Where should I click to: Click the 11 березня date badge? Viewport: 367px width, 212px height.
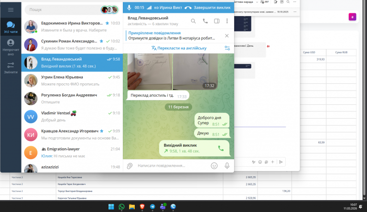[x=178, y=107]
